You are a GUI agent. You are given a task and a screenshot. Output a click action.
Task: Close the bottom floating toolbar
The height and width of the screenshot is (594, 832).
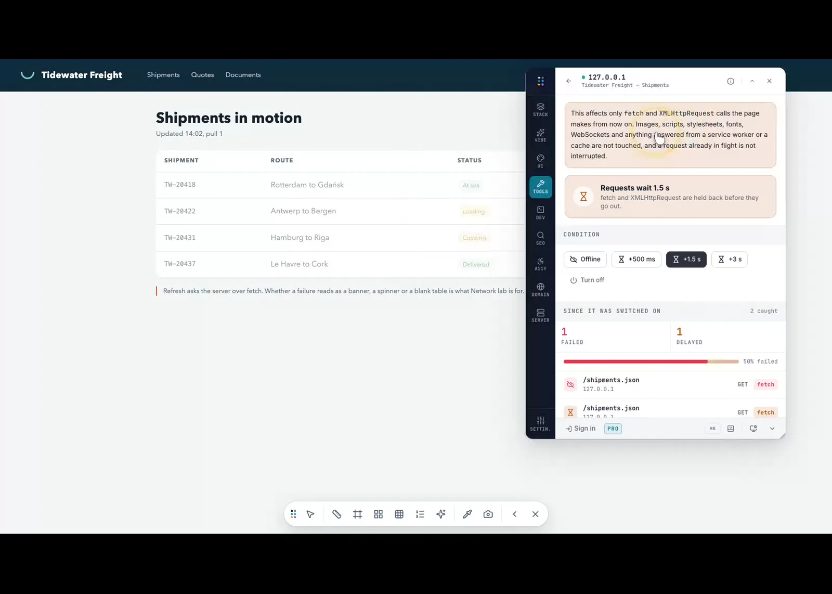tap(535, 514)
